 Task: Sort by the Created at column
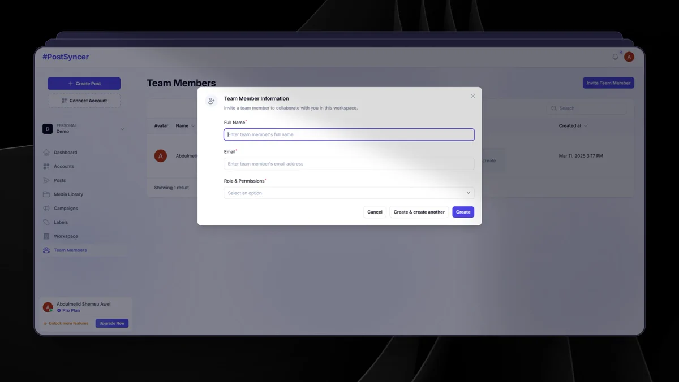[573, 126]
